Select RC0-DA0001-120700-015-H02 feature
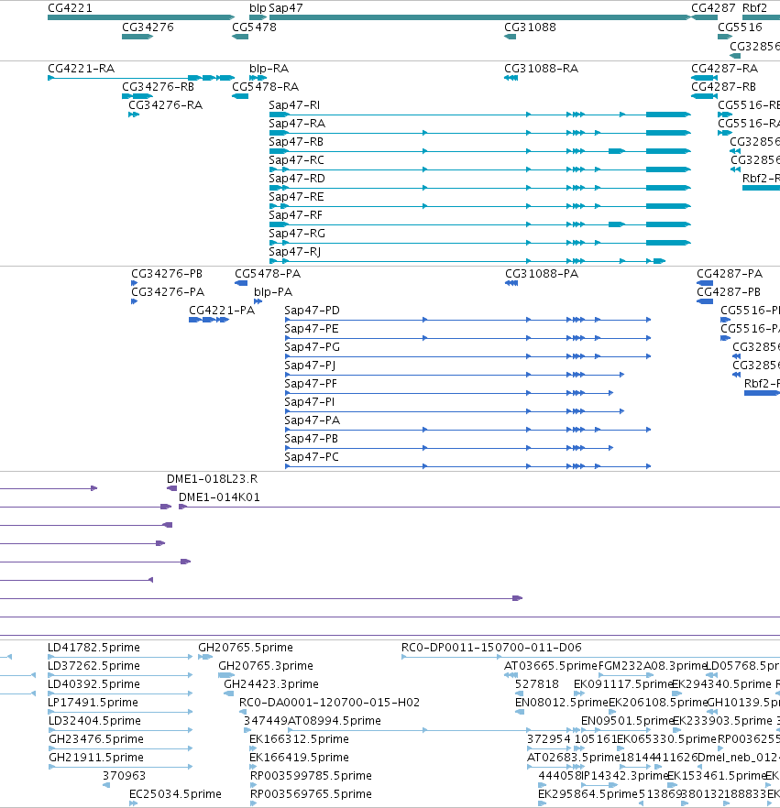Image resolution: width=780 pixels, height=808 pixels. [x=329, y=703]
